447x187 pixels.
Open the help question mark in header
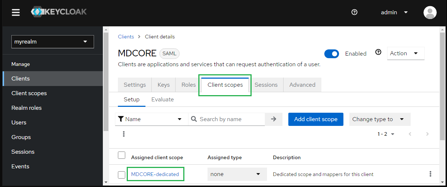(x=354, y=12)
